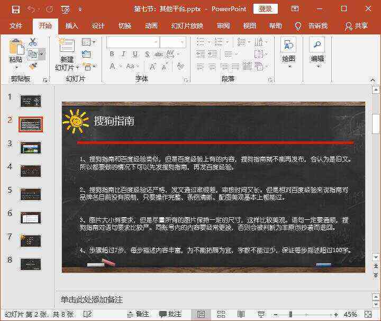Open the line spacing dropdown
Screen dimensions: 381x321
[244, 42]
